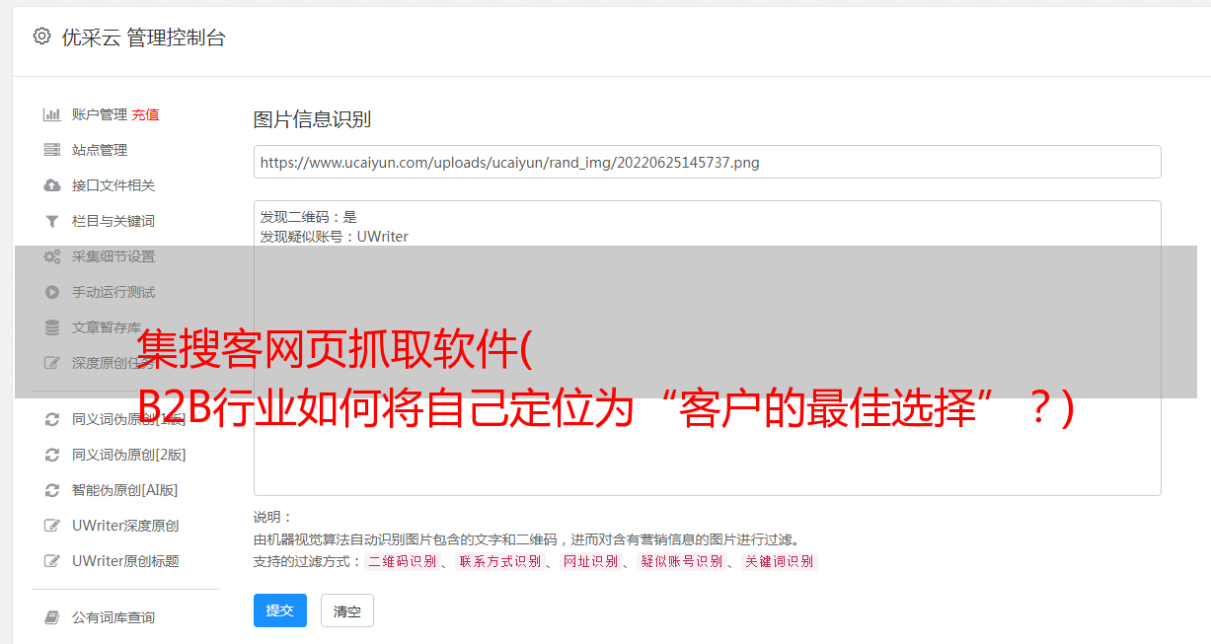Click the 说明： label

tap(273, 517)
